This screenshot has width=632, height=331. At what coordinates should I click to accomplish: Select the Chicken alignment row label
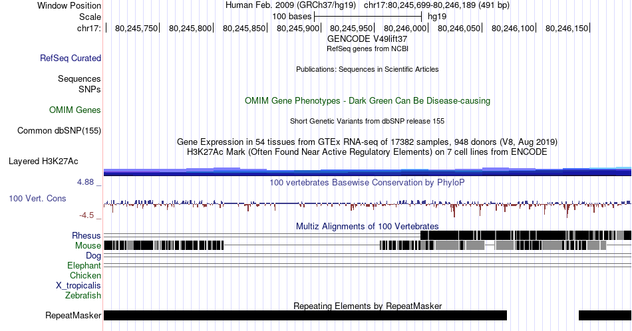[85, 275]
